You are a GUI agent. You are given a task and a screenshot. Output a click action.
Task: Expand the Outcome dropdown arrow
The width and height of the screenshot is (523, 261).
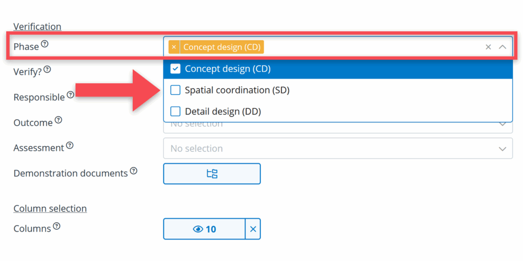503,124
